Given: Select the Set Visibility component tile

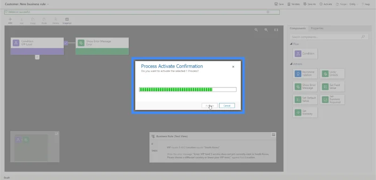Looking at the screenshot, I should tap(305, 112).
